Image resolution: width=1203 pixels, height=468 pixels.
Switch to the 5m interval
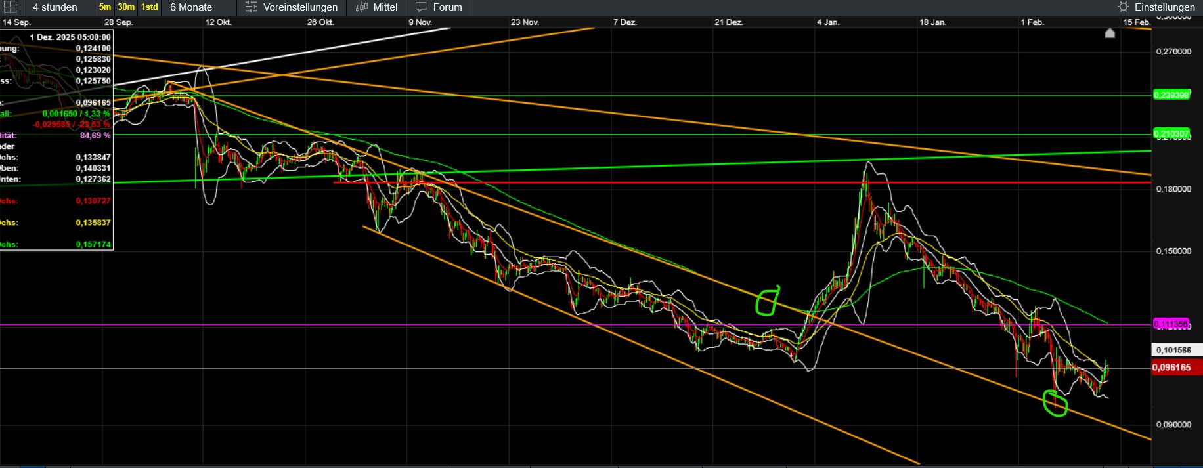(105, 7)
